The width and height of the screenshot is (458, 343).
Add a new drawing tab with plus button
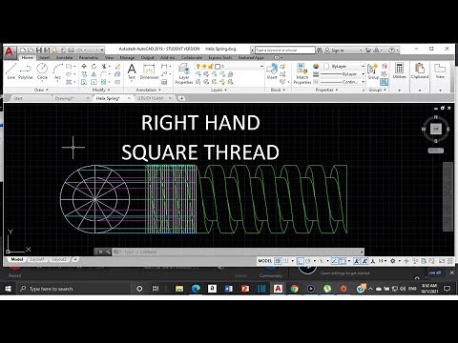(181, 98)
